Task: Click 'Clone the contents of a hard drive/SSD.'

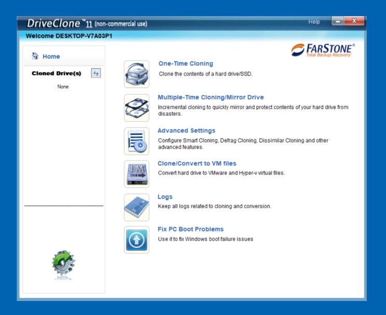Action: [205, 74]
